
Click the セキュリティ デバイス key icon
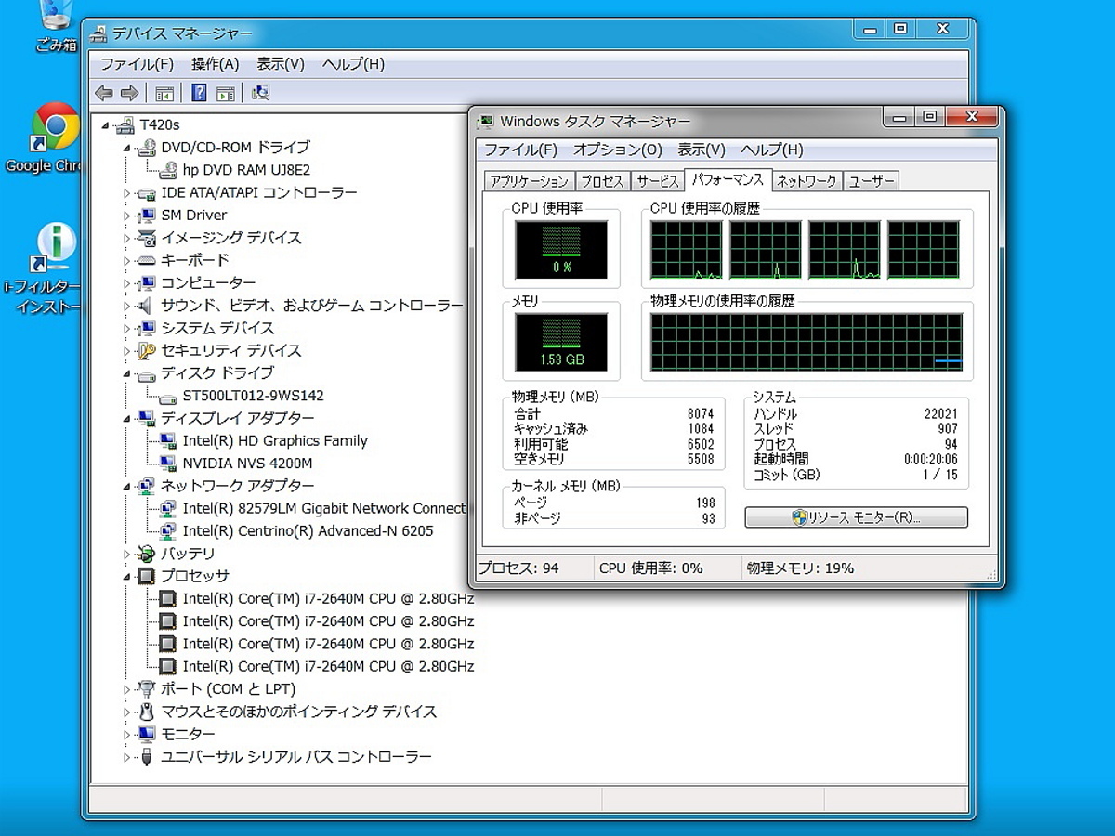(146, 350)
